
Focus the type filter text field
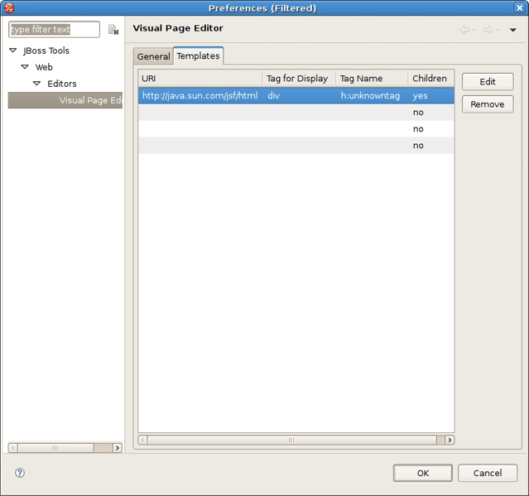54,30
